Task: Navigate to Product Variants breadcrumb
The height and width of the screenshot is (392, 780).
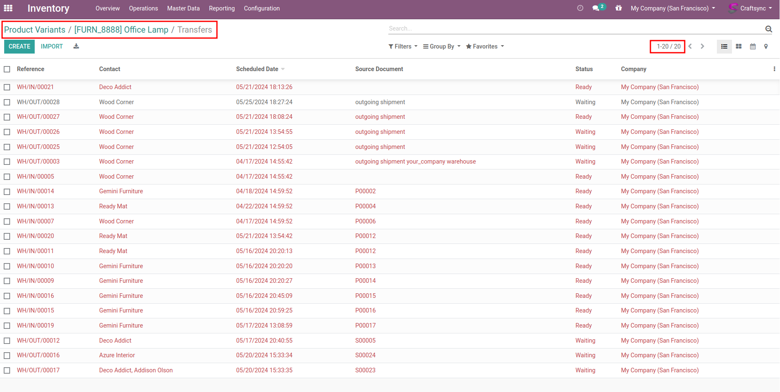Action: coord(35,30)
